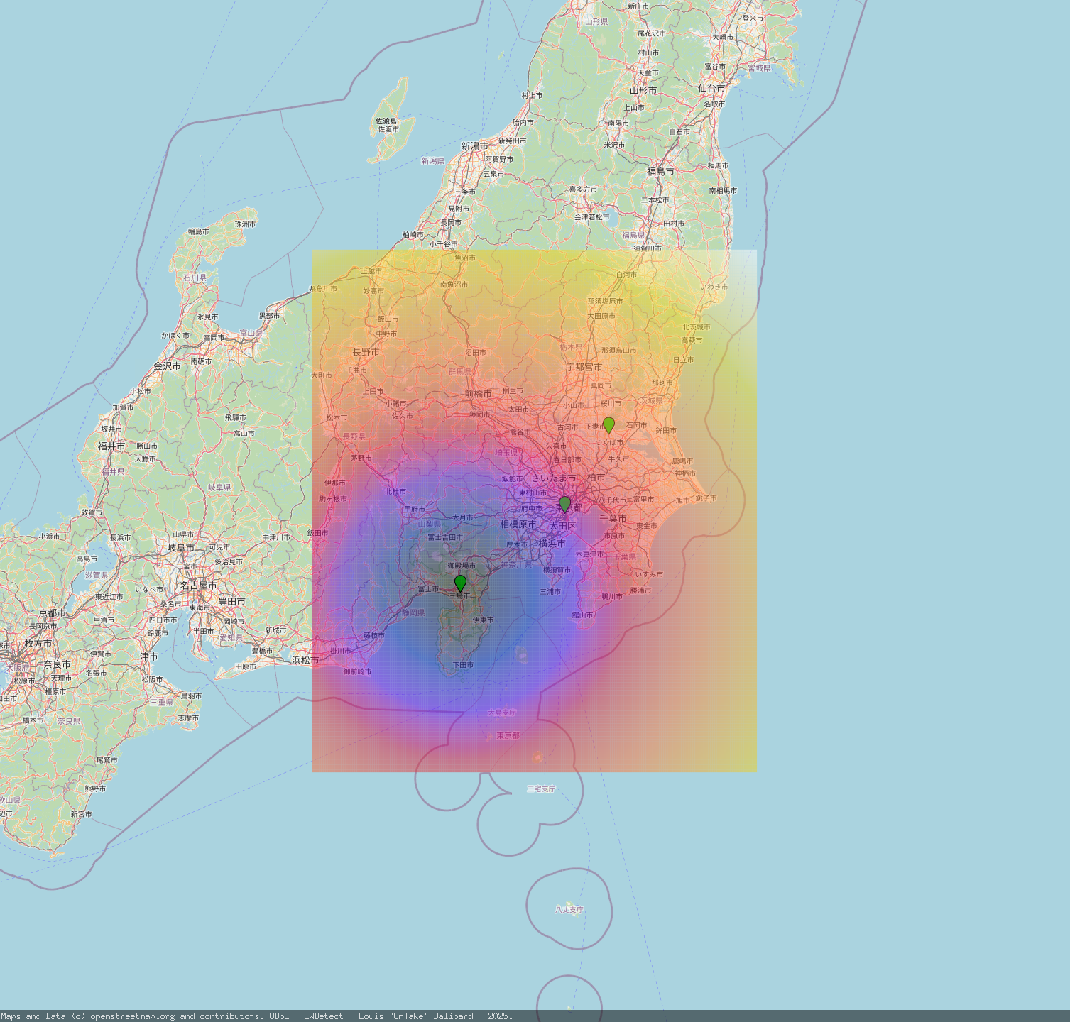Click the 京都市 city label
The width and height of the screenshot is (1070, 1022).
53,612
